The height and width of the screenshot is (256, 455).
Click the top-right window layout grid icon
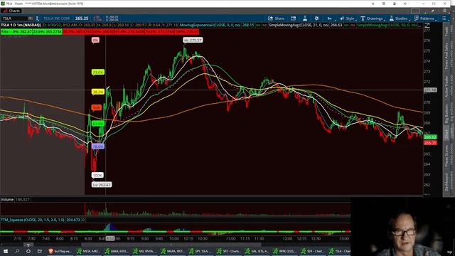(x=415, y=11)
